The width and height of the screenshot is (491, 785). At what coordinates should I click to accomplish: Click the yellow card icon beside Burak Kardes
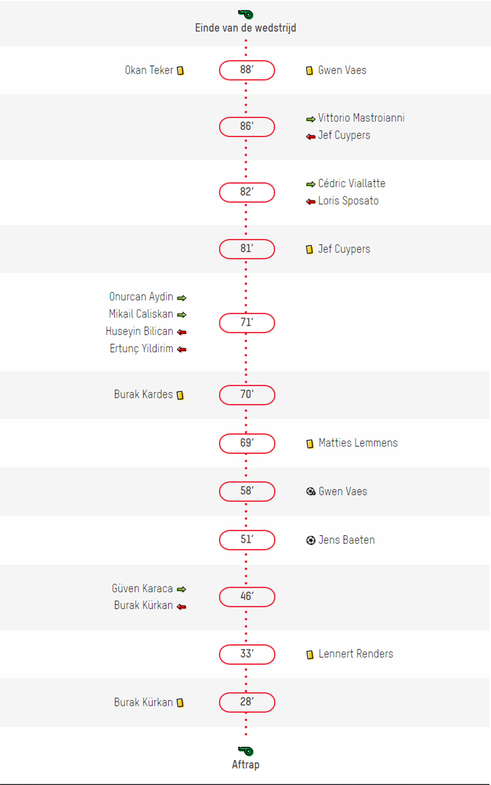click(181, 395)
